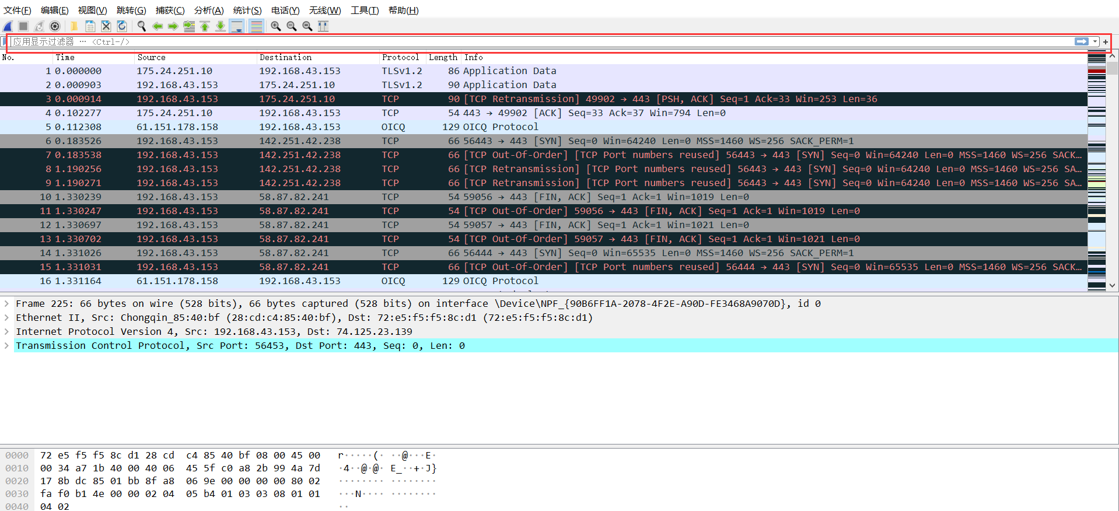Expand the Ethernet II details row
This screenshot has width=1119, height=511.
[6, 317]
